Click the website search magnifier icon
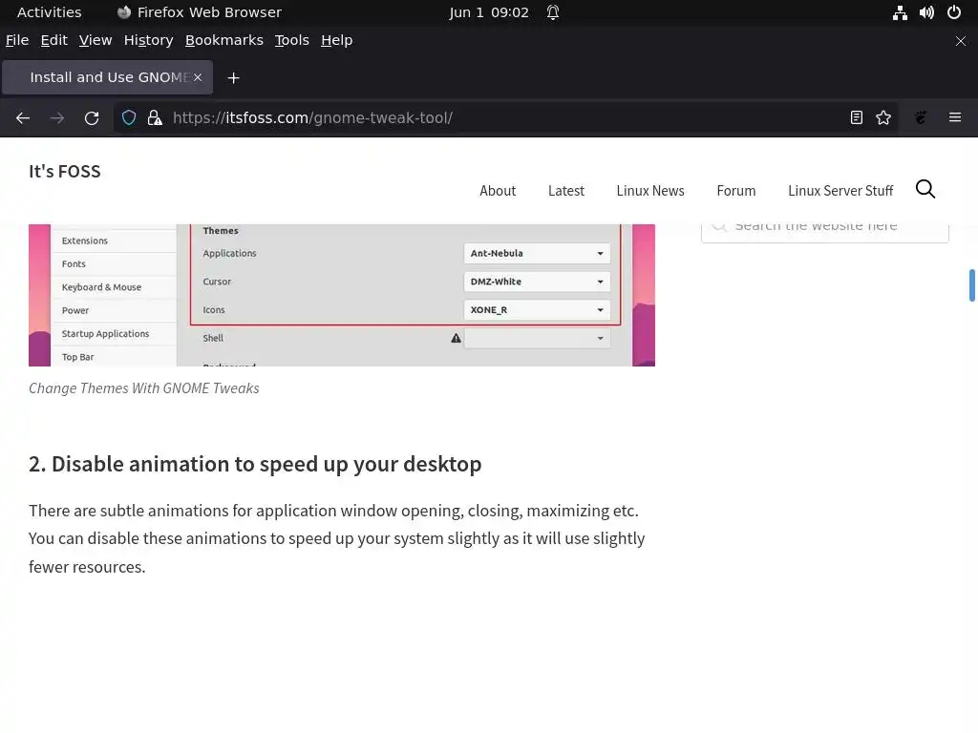 tap(925, 189)
